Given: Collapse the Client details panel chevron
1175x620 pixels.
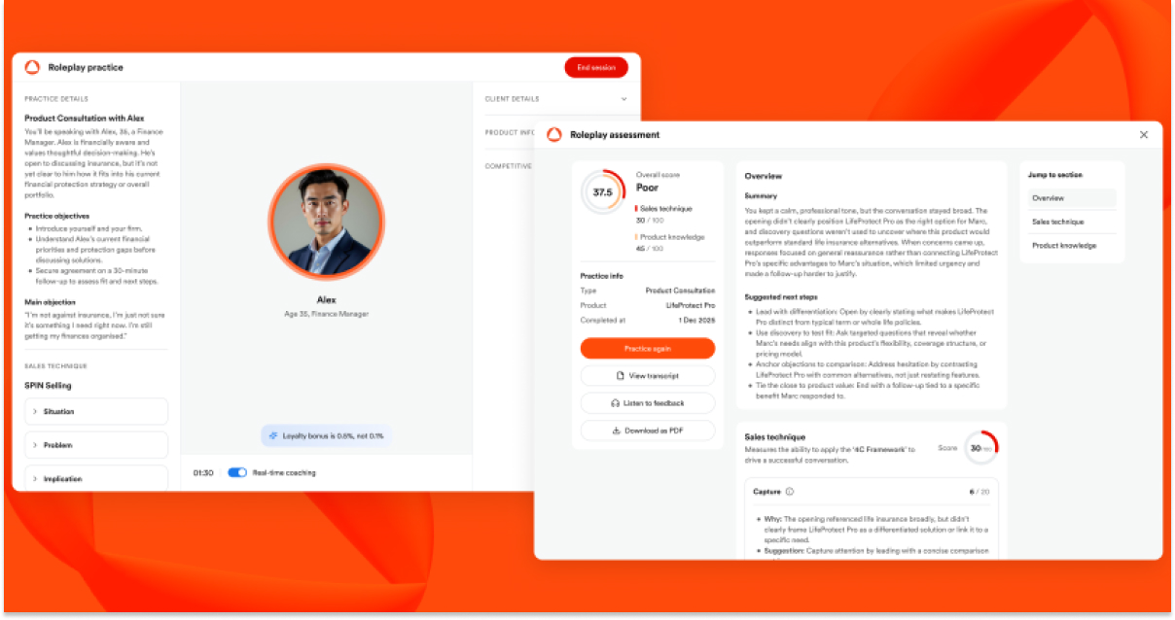Looking at the screenshot, I should [623, 99].
